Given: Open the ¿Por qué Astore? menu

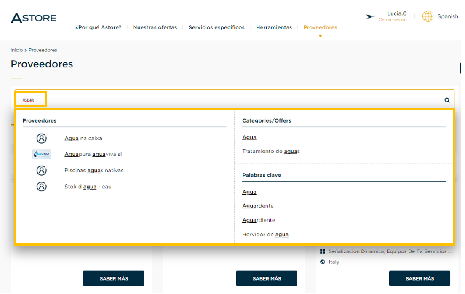Looking at the screenshot, I should (x=99, y=27).
